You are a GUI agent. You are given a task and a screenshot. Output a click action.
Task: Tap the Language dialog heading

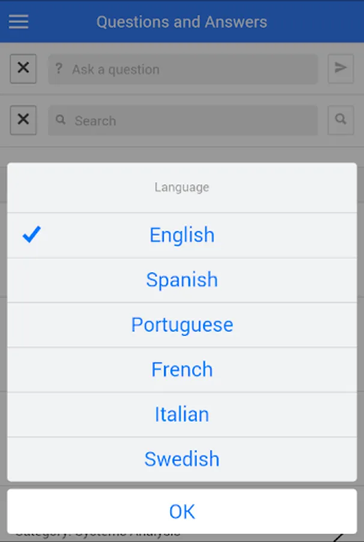(181, 187)
